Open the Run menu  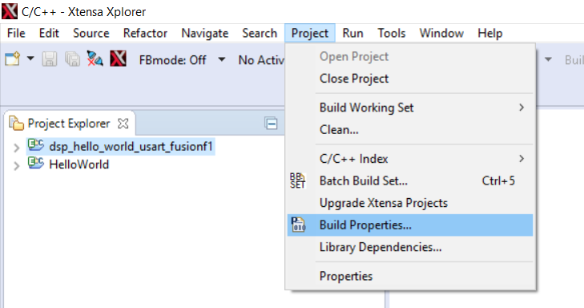pos(352,33)
